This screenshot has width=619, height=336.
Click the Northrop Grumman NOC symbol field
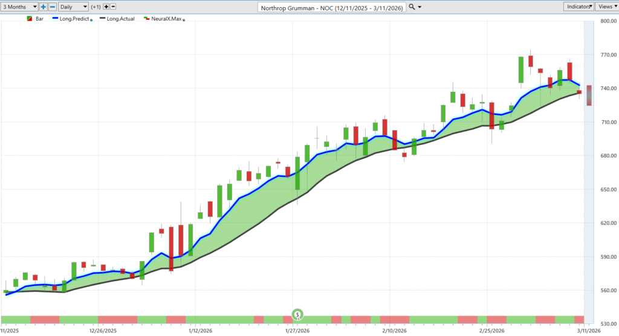point(332,7)
